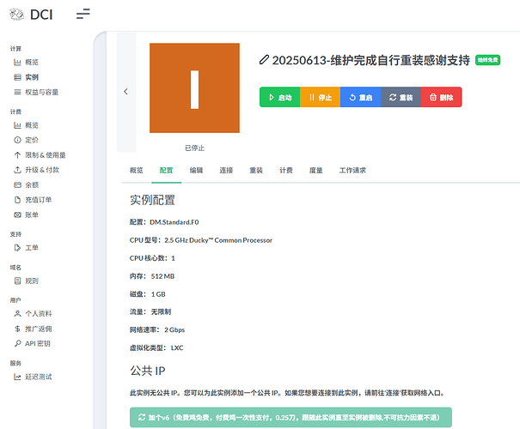Image resolution: width=520 pixels, height=429 pixels.
Task: Open 个人资料 profile page
Action: click(33, 313)
